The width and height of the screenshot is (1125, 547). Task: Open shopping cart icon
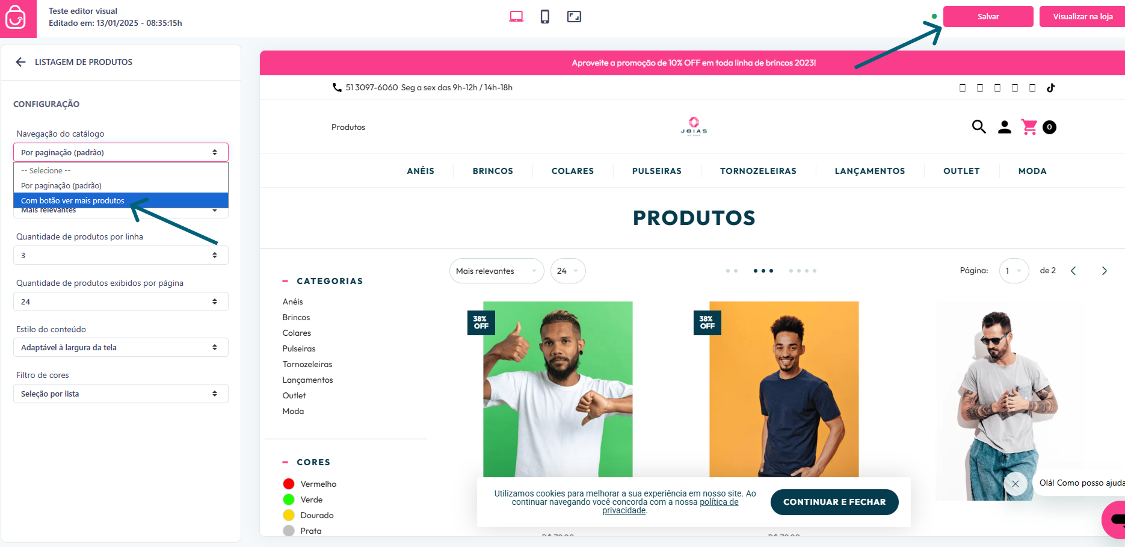point(1029,127)
